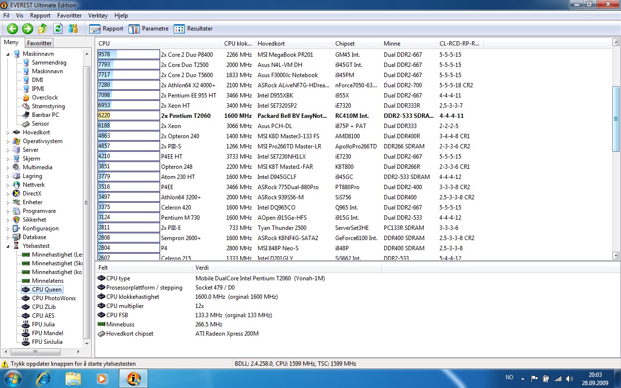Screen dimensions: 621x388
Task: Select the FPU Julia benchmark
Action: [43, 324]
